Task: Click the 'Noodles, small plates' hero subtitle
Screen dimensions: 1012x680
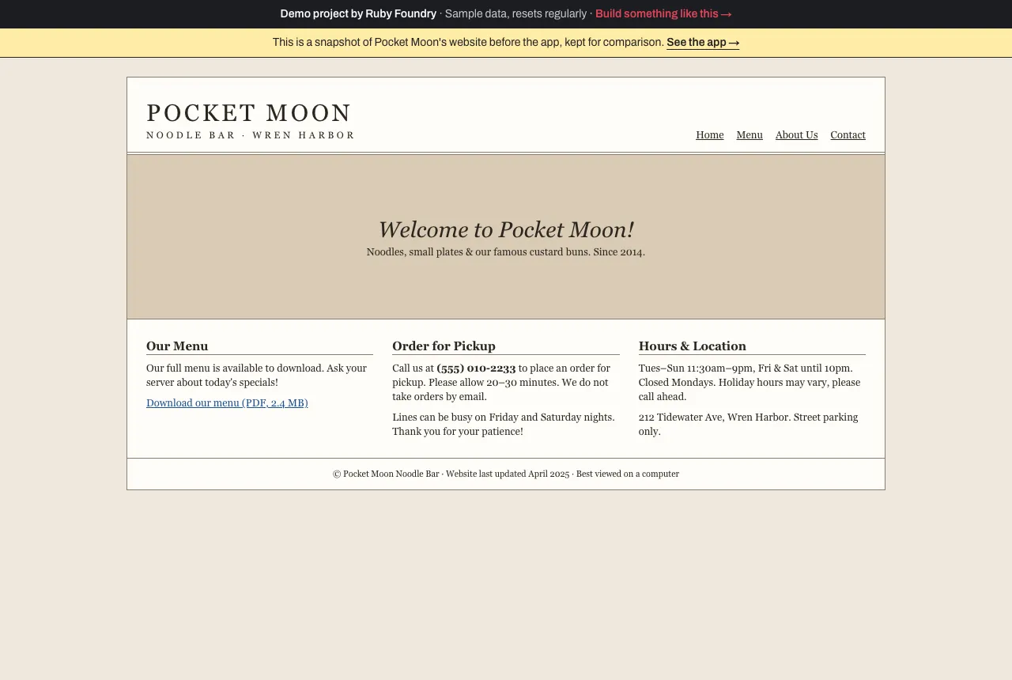Action: point(506,252)
